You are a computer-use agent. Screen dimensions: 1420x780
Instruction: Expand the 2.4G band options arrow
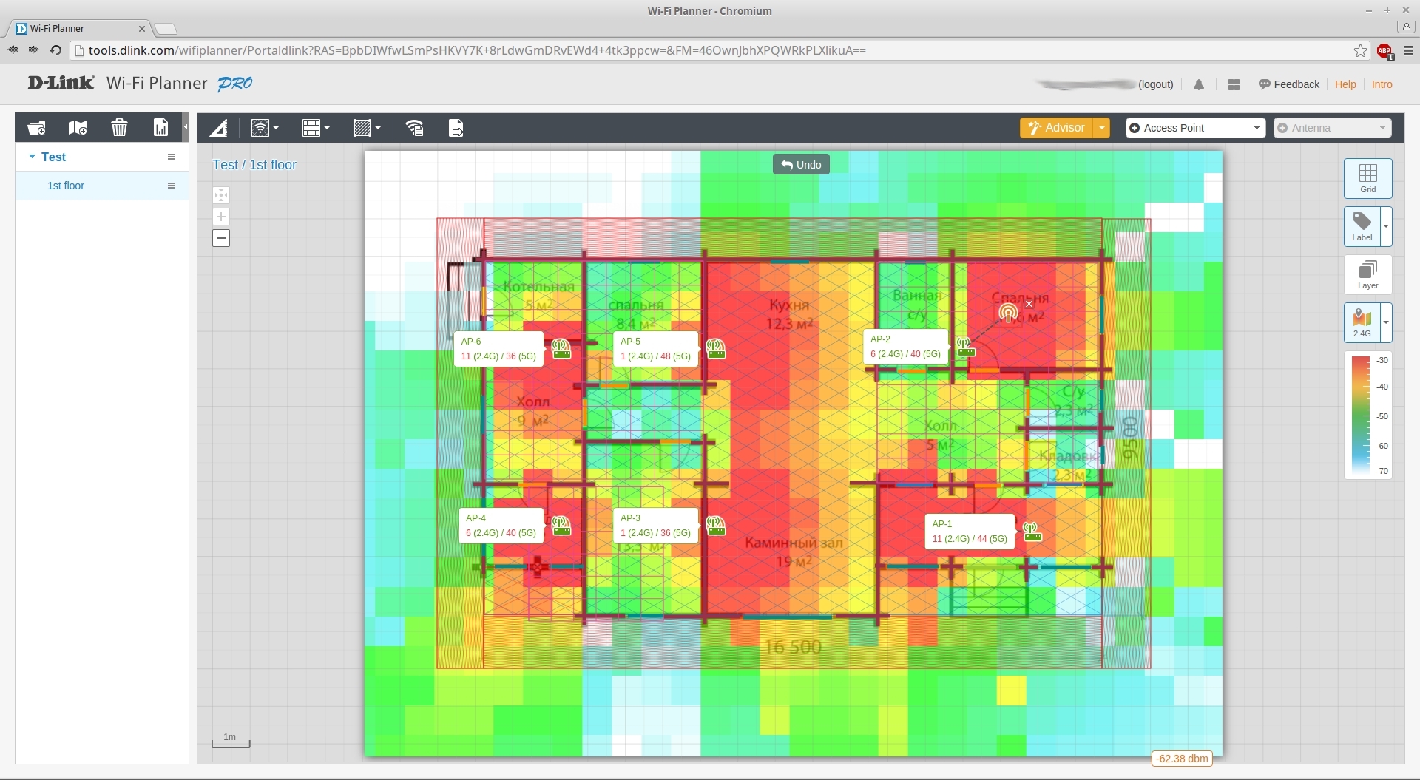pos(1386,322)
